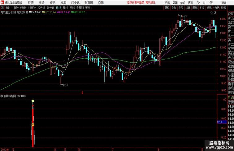
Task: Click the 画线 drawing tools button
Action: [x=195, y=8]
